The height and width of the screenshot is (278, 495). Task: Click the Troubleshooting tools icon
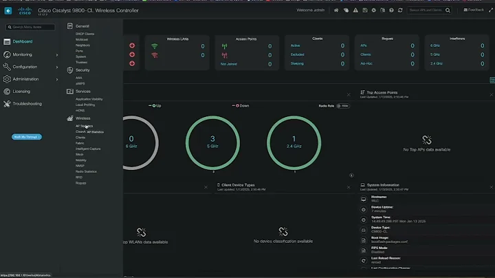pos(7,104)
